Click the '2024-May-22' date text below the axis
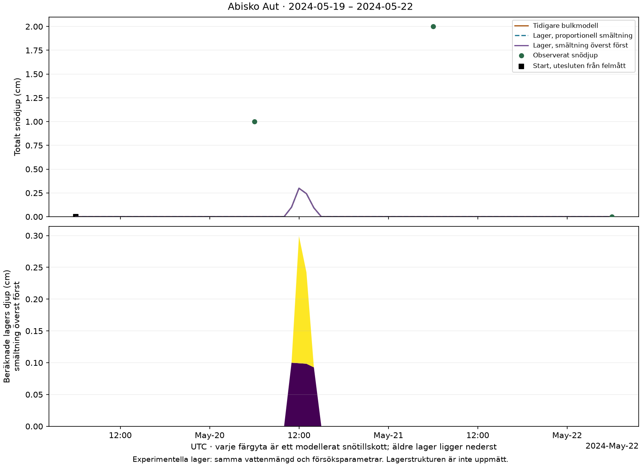The height and width of the screenshot is (466, 641). click(x=612, y=446)
